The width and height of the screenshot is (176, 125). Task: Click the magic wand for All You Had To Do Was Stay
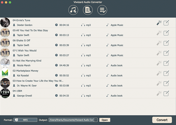tap(159, 33)
